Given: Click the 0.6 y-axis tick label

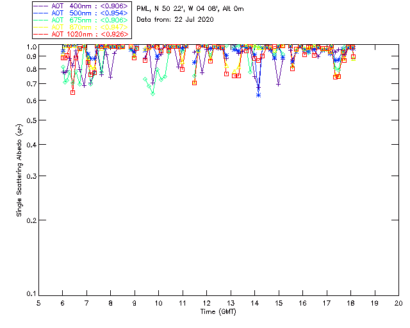Looking at the screenshot, I should [31, 101].
